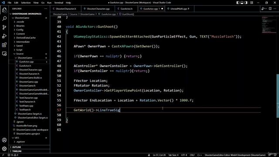Click the code minimap overview
The width and height of the screenshot is (279, 157).
pyautogui.click(x=269, y=25)
